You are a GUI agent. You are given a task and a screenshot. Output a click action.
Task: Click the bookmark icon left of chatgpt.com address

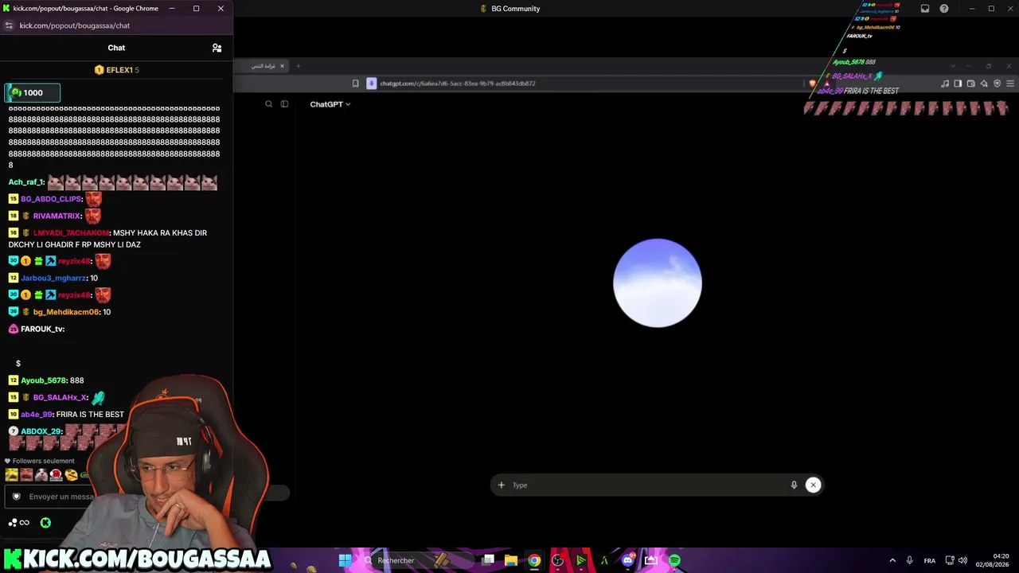355,84
